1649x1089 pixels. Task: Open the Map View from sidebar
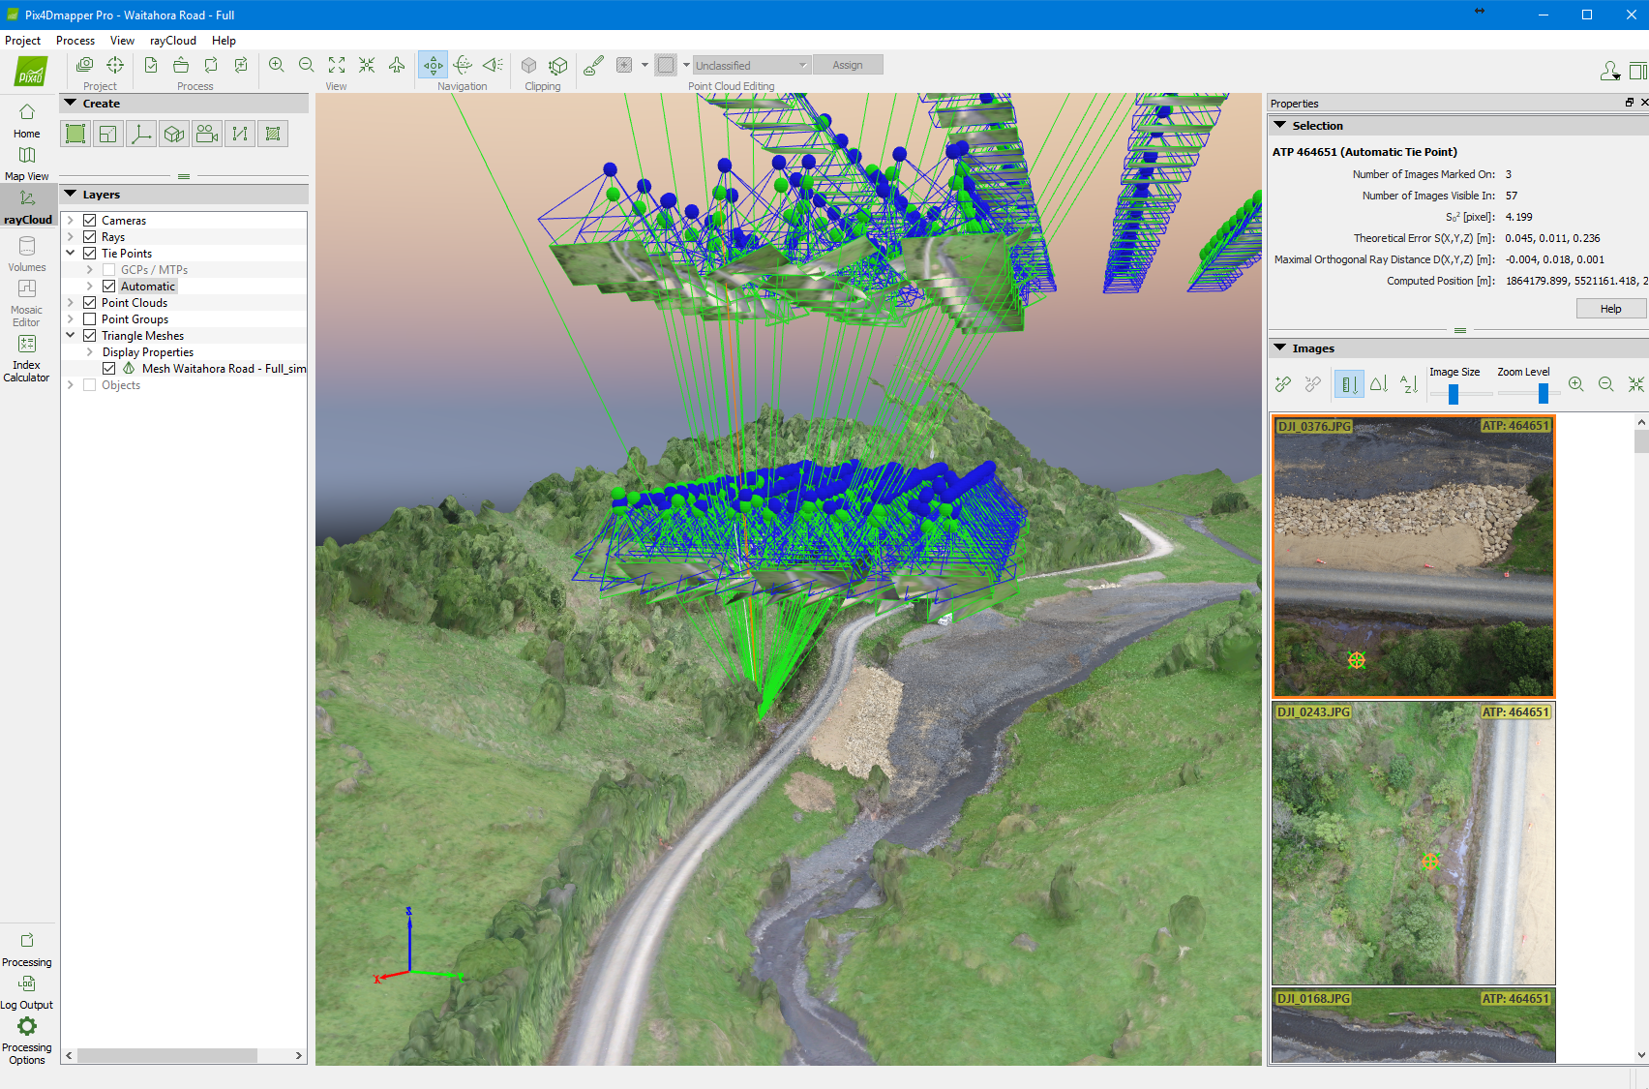pyautogui.click(x=27, y=164)
